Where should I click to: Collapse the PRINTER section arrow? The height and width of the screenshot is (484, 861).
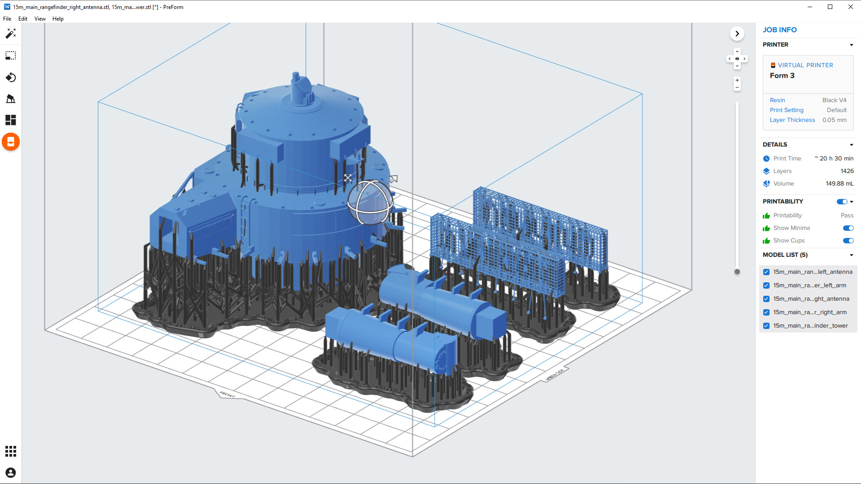(851, 45)
